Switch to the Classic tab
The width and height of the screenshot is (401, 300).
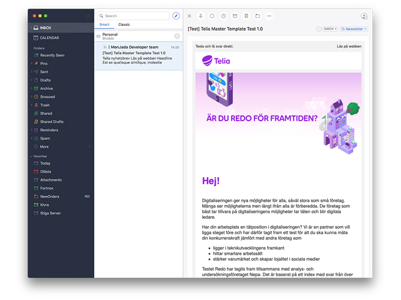[124, 24]
